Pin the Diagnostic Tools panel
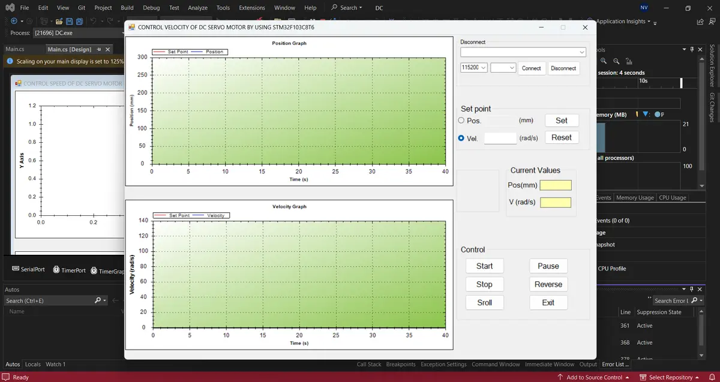The image size is (720, 382). 692,50
